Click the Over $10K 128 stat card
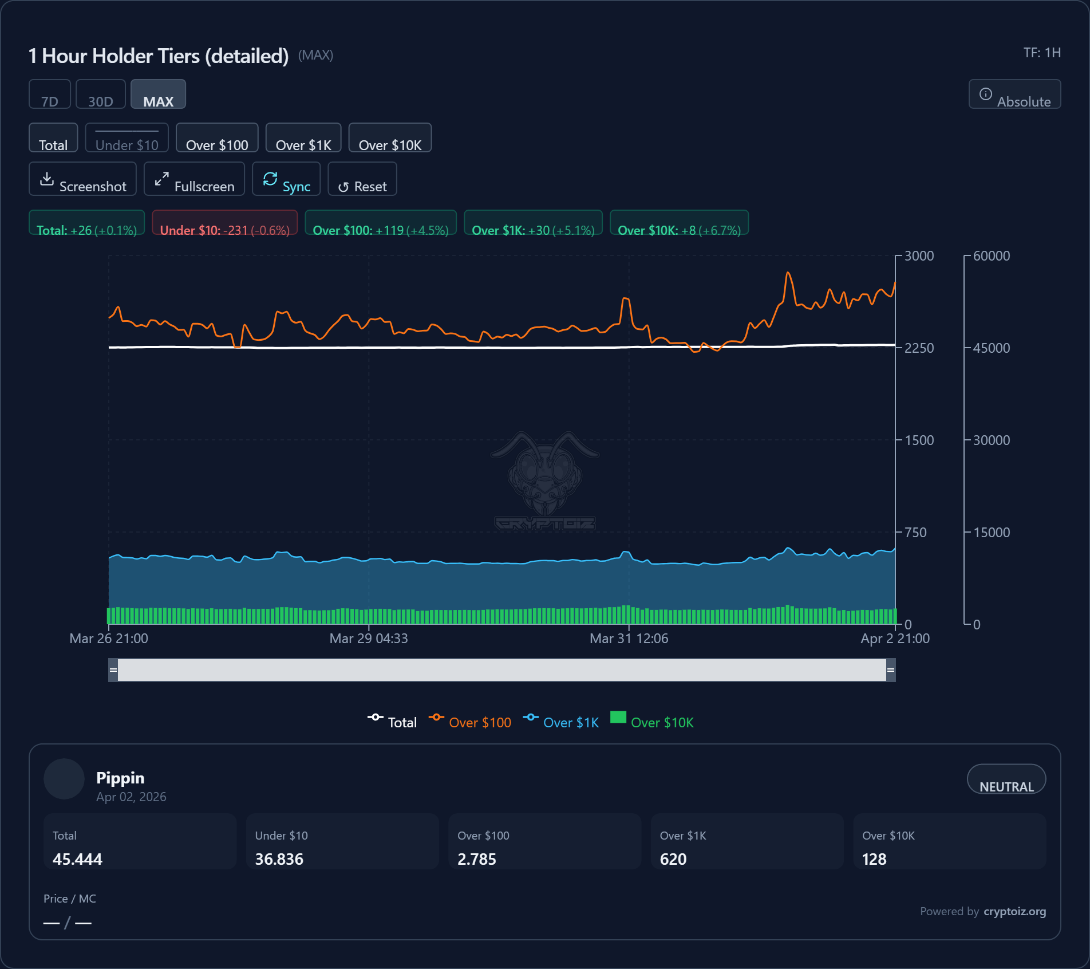Screen dimensions: 1090x969 tap(950, 841)
